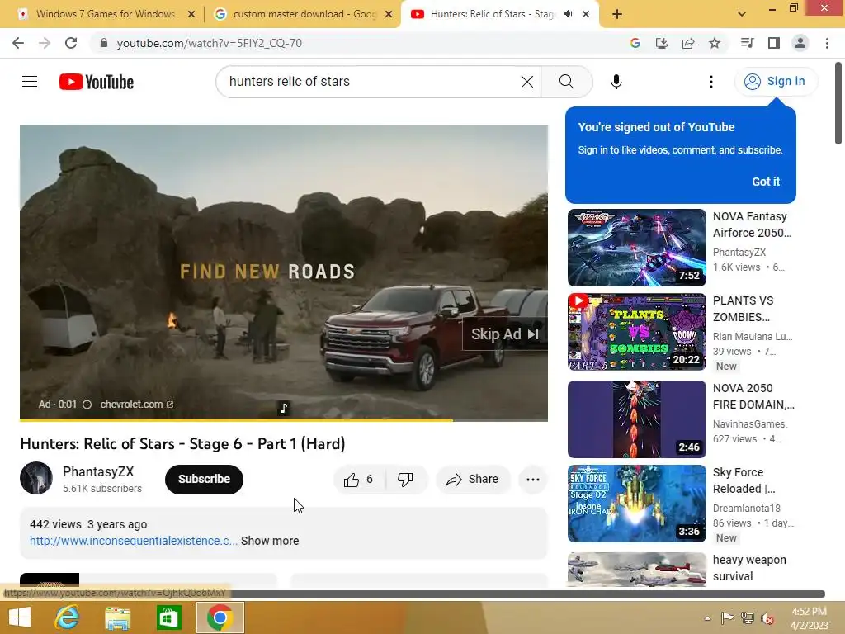Screen dimensions: 845x634
Task: Open the Windows Store taskbar icon
Action: coord(168,617)
